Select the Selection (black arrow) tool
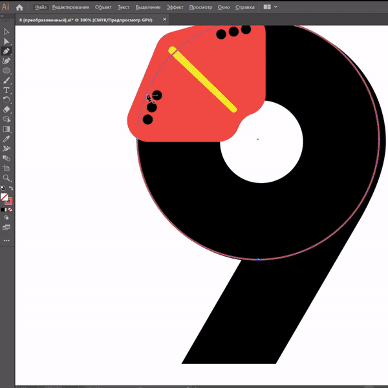Viewport: 388px width, 388px height. pos(6,31)
